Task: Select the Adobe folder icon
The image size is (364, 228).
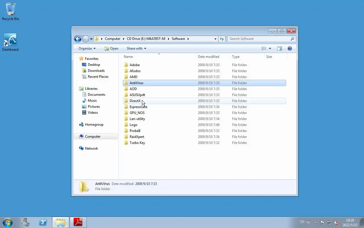Action: (x=126, y=65)
